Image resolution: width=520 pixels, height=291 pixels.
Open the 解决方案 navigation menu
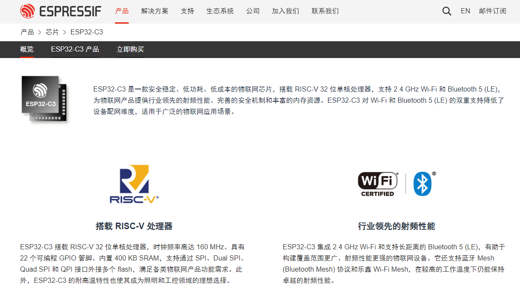(x=155, y=11)
